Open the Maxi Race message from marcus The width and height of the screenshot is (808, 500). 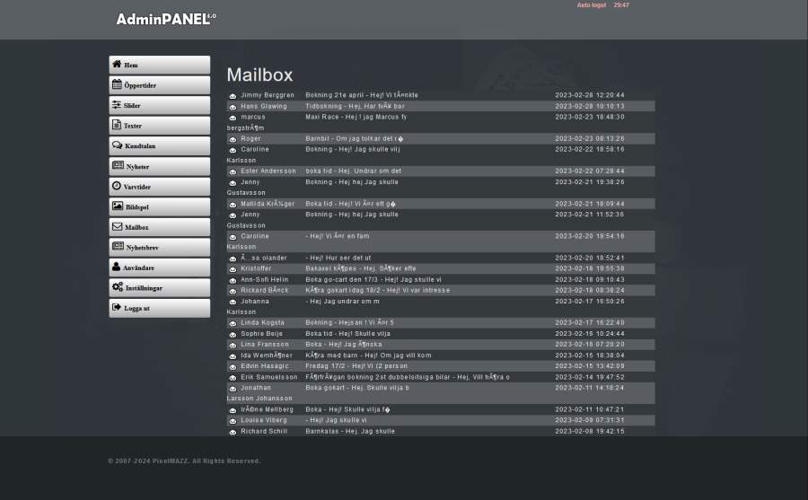(x=356, y=117)
